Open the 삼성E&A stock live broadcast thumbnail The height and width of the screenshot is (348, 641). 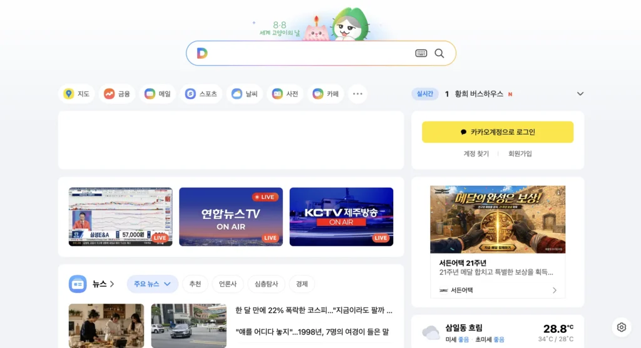(121, 217)
